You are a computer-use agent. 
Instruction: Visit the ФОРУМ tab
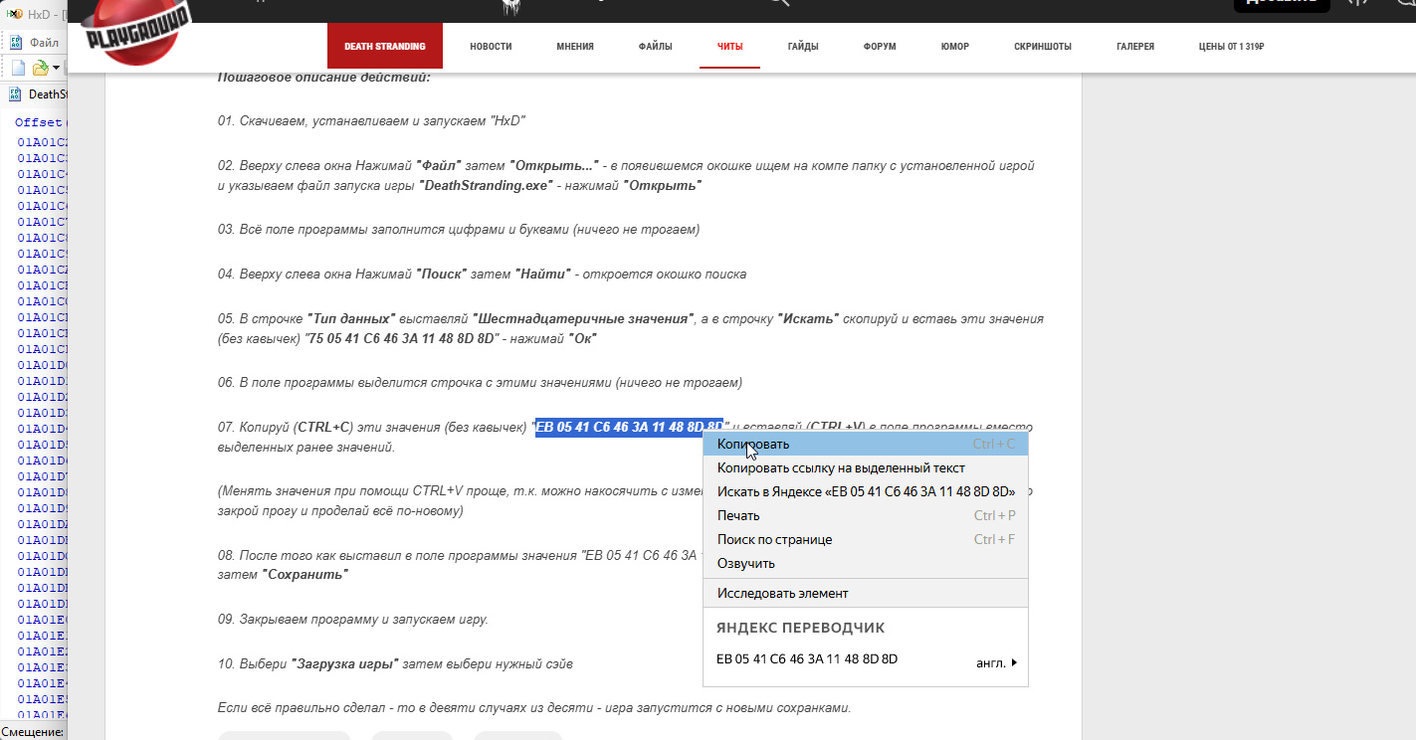[x=880, y=47]
